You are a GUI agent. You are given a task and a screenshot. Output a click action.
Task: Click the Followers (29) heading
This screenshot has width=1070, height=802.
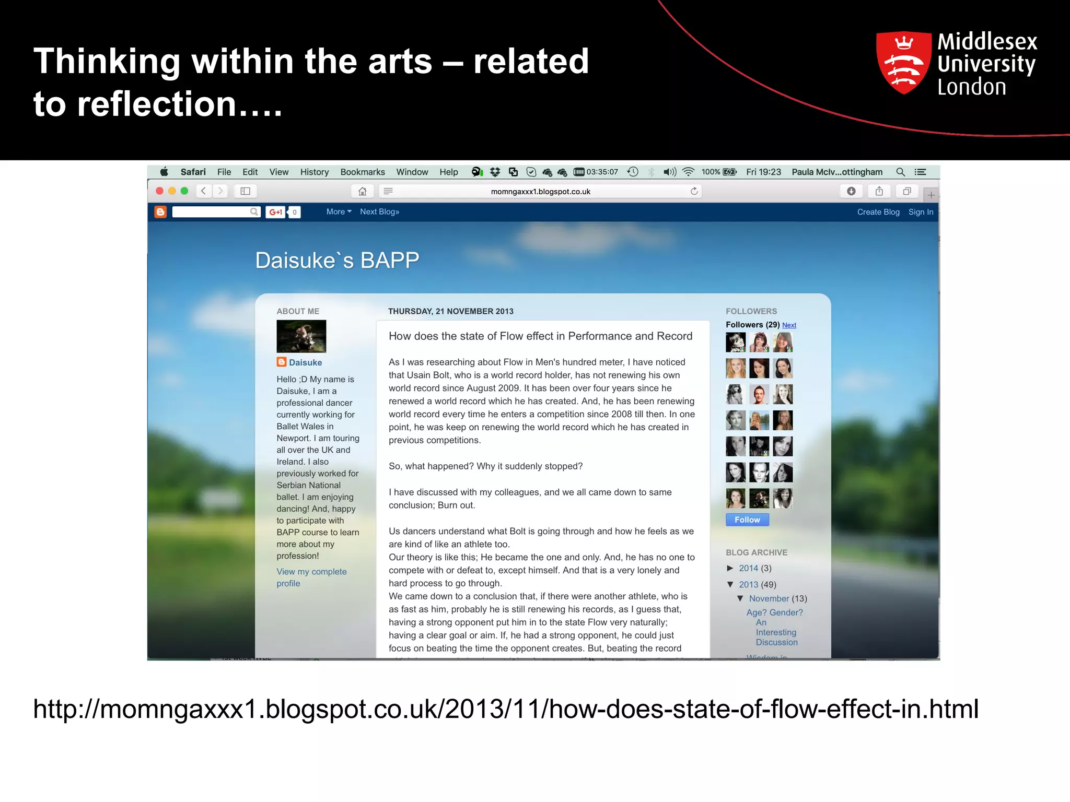[x=752, y=325]
